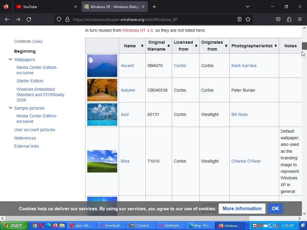Image resolution: width=307 pixels, height=230 pixels.
Task: Switch to Bing - Pro... taskbar window
Action: [200, 226]
